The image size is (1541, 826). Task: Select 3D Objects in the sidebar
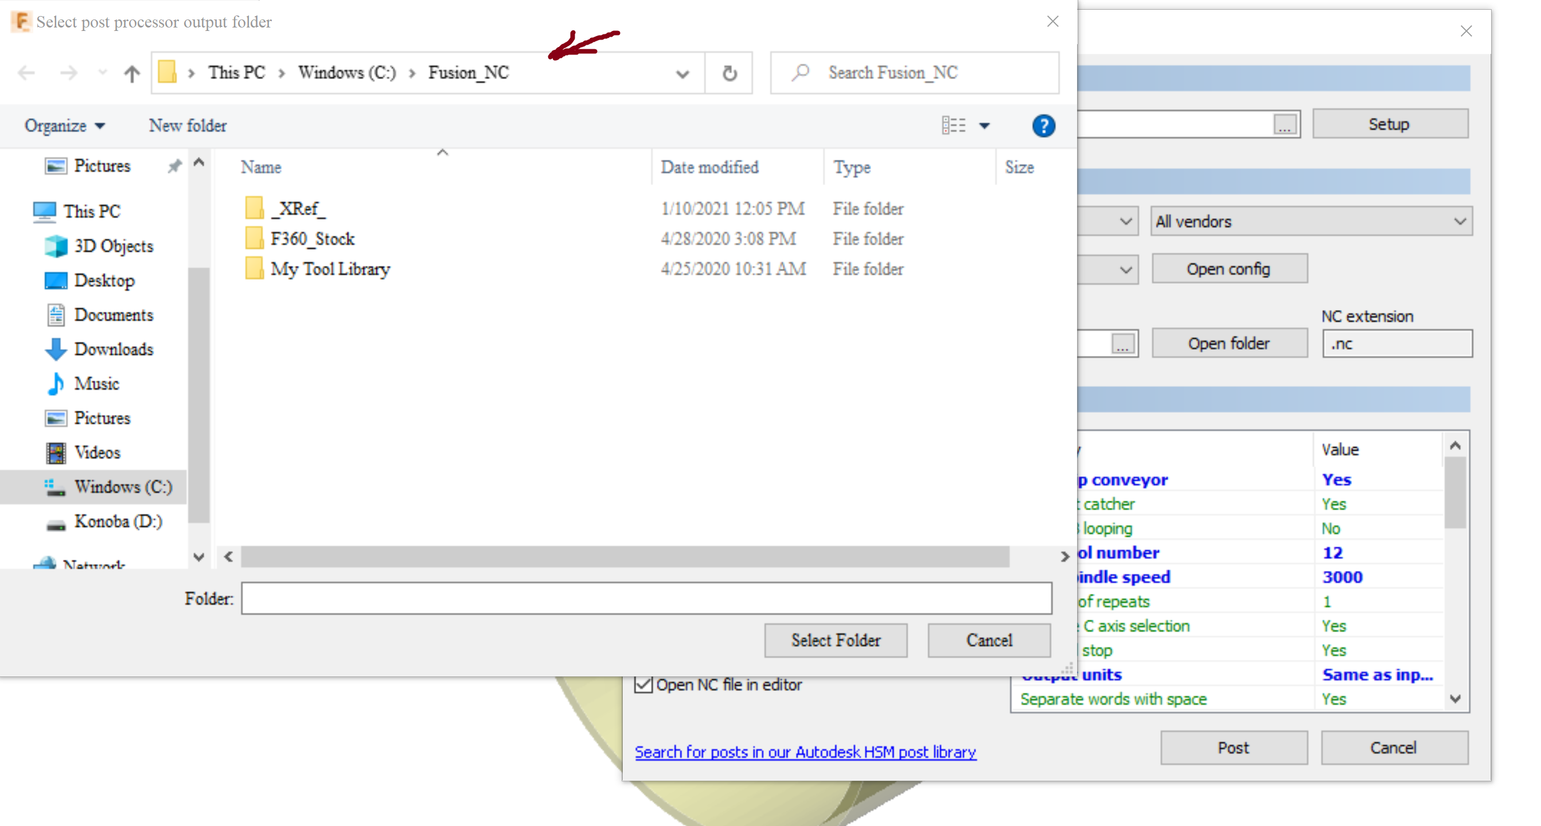tap(114, 246)
